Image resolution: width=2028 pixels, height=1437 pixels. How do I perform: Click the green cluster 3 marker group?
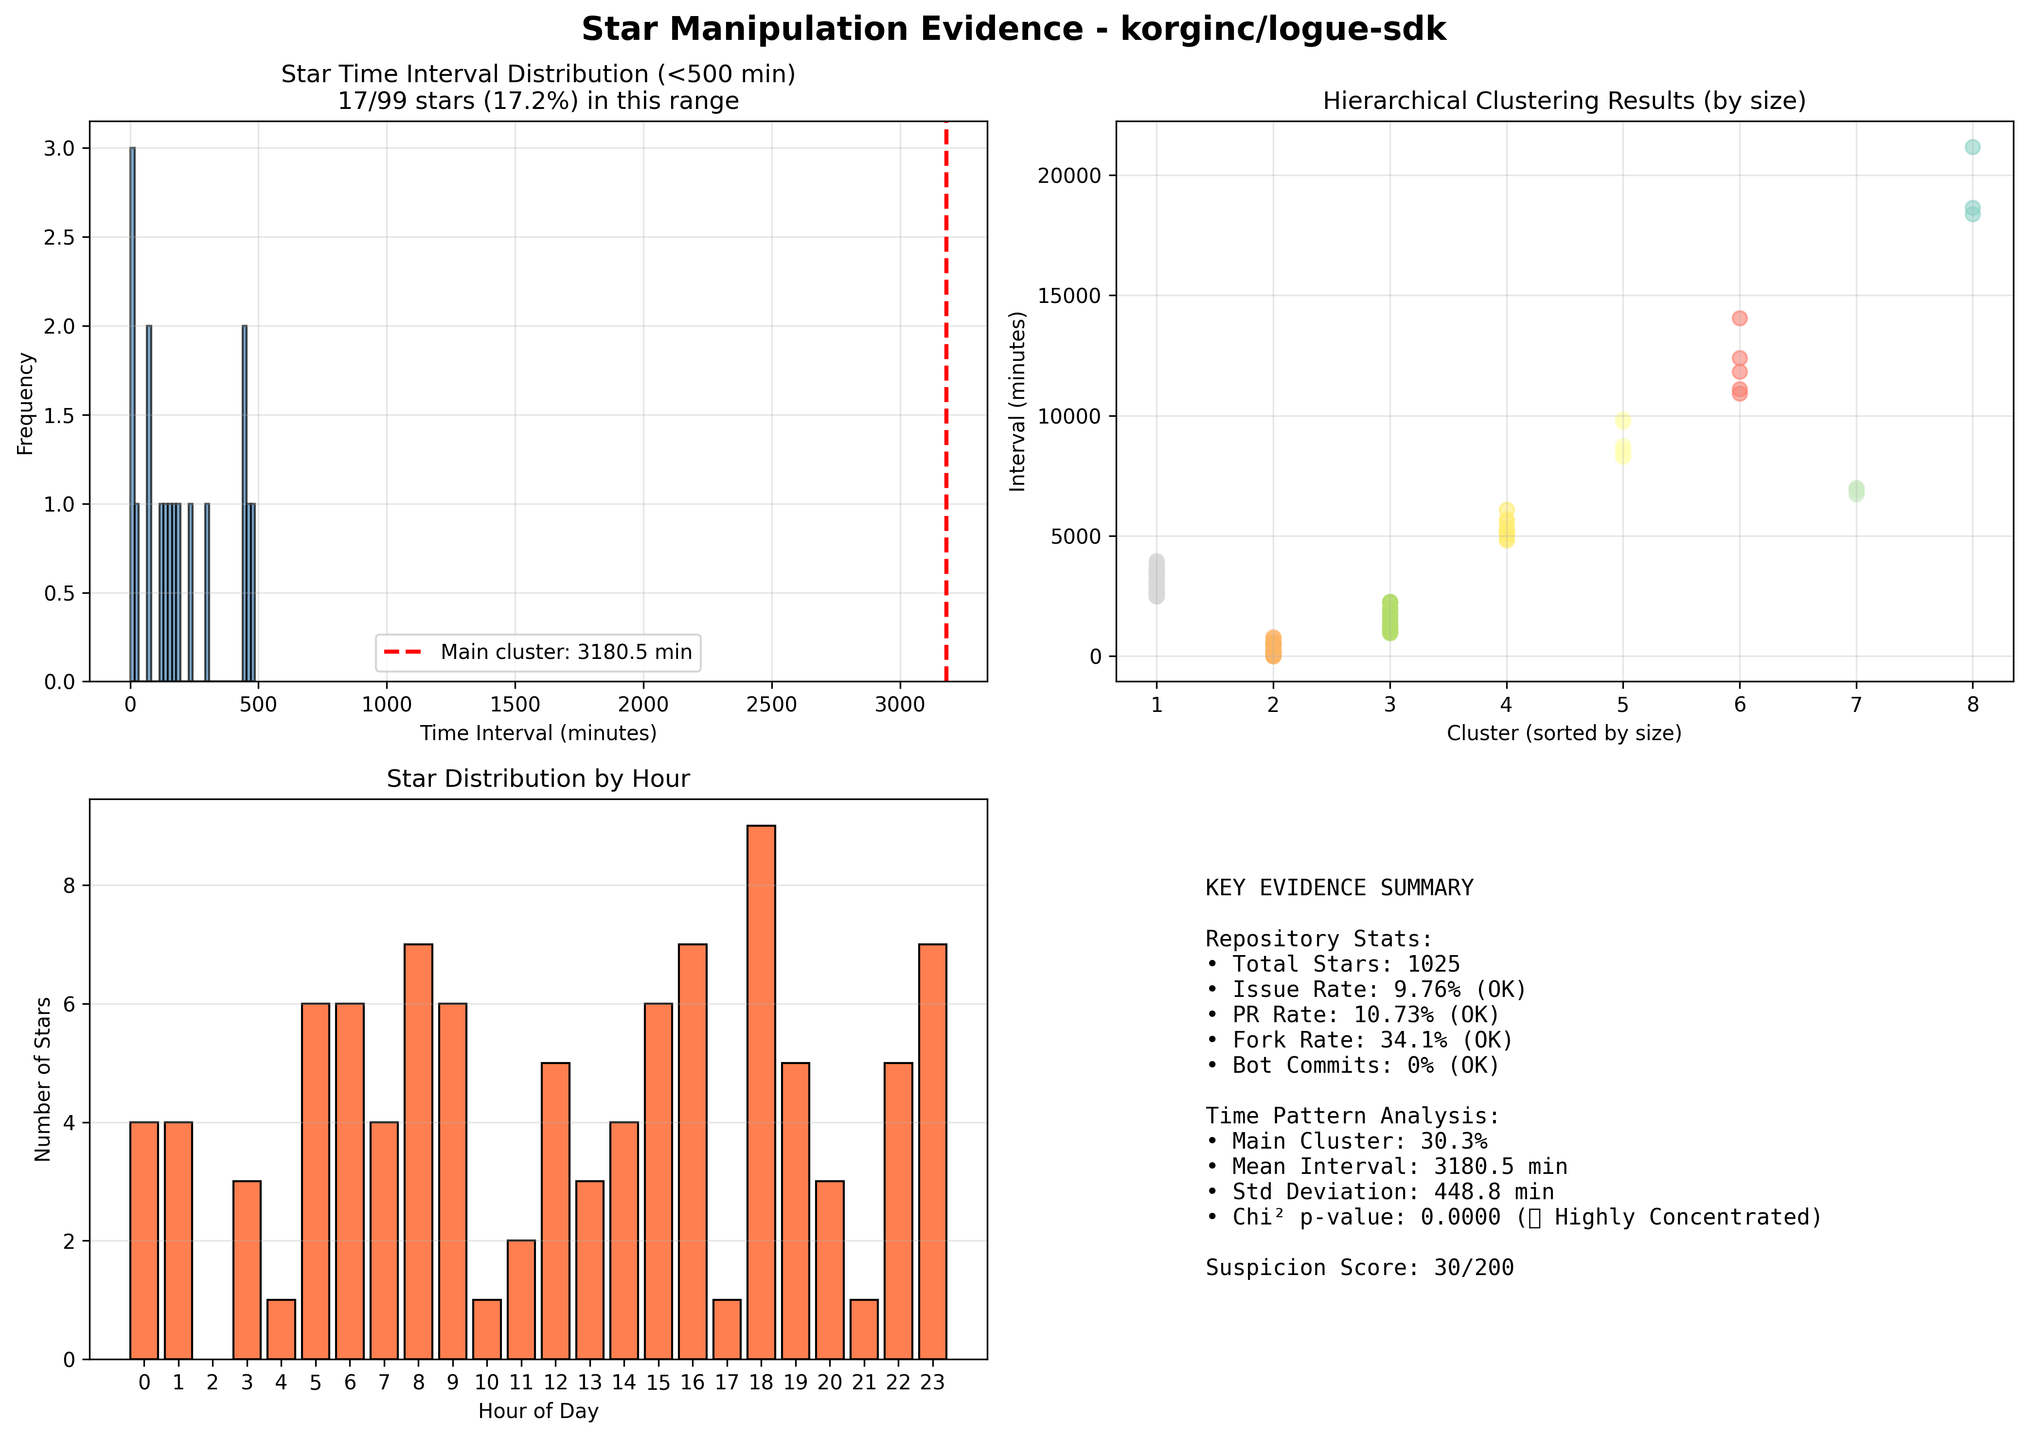(1390, 618)
